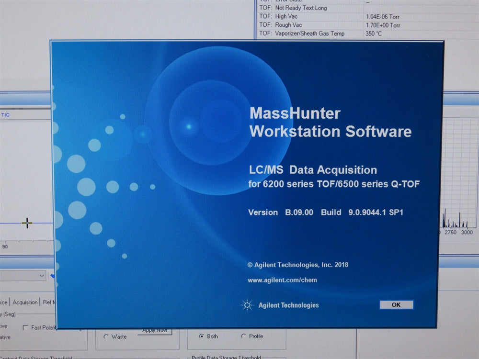Click the TOF: Vaporizer/Sheath Gas Temp row

(x=366, y=34)
